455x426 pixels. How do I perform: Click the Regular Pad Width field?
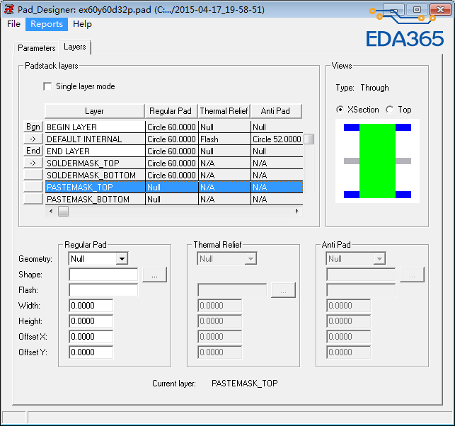tap(91, 306)
